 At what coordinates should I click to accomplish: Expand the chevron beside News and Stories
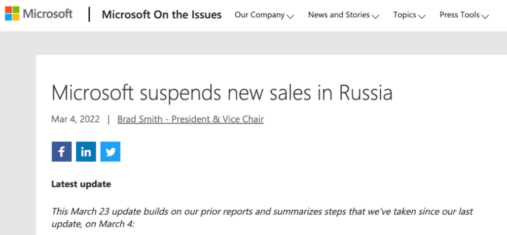[375, 16]
